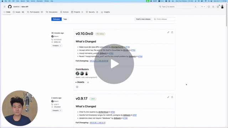The width and height of the screenshot is (228, 128).
Task: Open the v0.10.0rc0 tag link in sidebar
Action: click(58, 39)
